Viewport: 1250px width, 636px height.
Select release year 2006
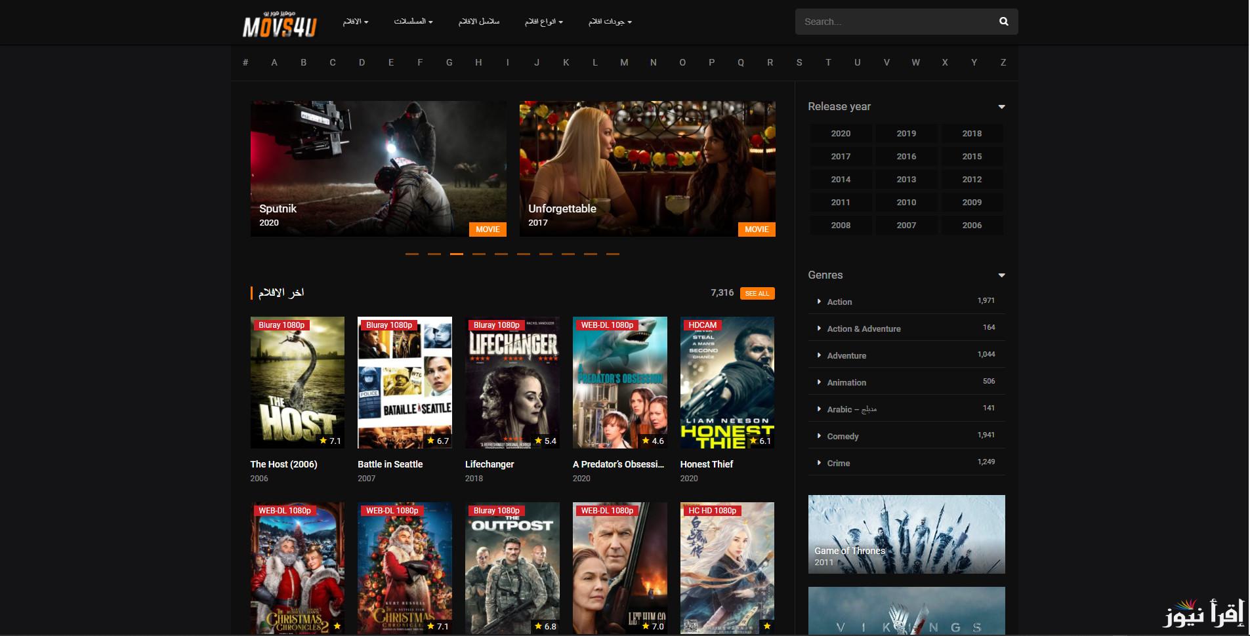click(x=972, y=225)
